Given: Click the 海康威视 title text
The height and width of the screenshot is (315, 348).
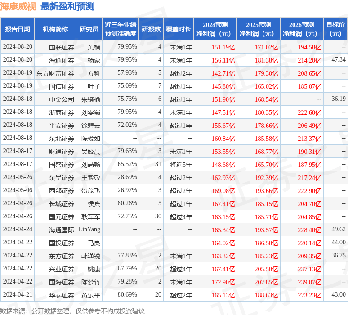Looking at the screenshot, I should tap(18, 6).
